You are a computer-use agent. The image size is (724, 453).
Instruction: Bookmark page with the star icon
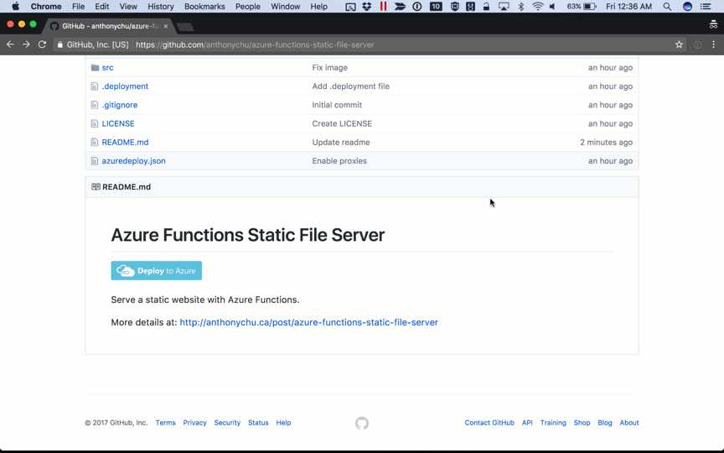click(679, 44)
